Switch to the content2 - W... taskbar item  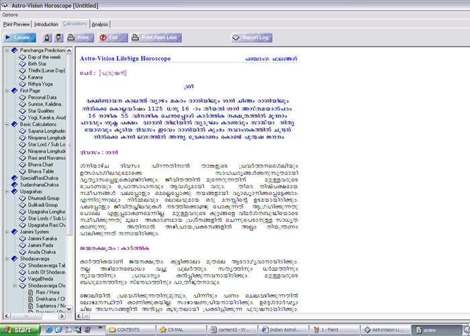coord(232,330)
